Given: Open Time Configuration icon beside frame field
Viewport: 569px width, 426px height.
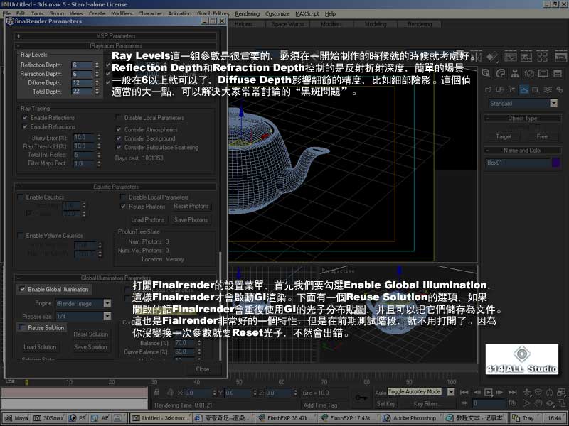Looking at the screenshot, I should (x=512, y=403).
